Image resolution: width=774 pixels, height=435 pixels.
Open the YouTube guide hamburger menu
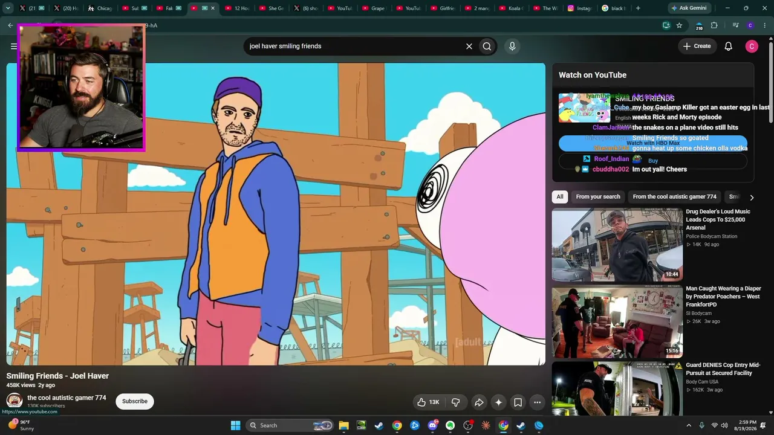click(x=13, y=47)
